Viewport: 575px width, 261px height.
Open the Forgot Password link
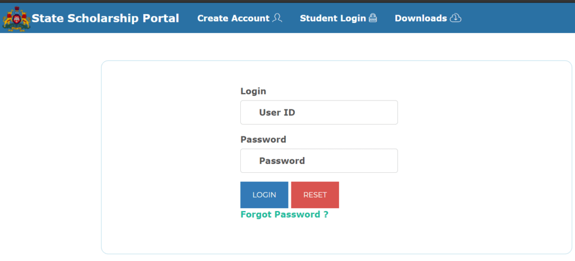284,214
